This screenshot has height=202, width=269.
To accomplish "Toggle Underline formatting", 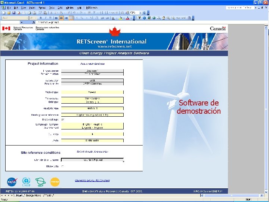I will pos(50,18).
